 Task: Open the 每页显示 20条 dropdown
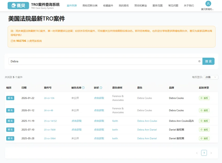211,77
